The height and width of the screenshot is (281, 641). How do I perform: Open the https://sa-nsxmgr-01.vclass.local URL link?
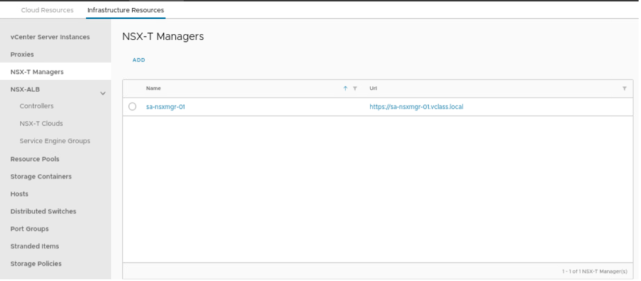pyautogui.click(x=416, y=106)
